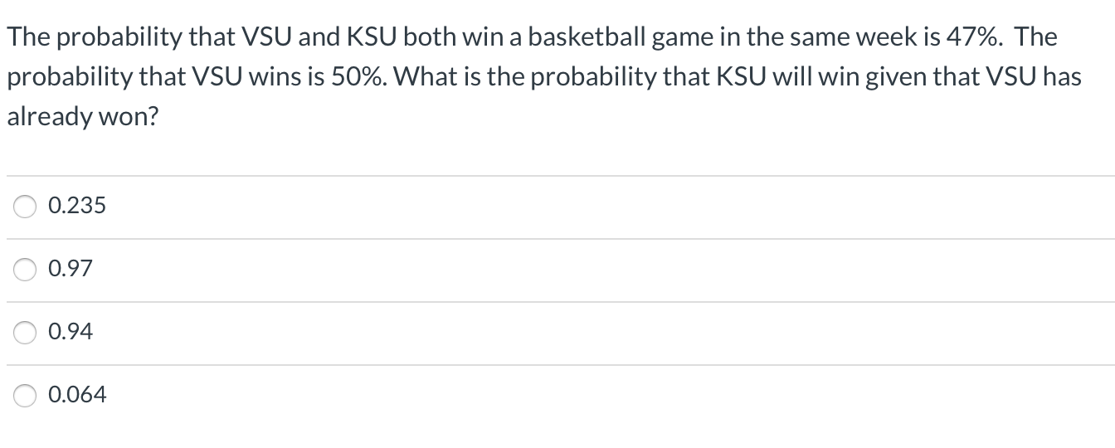Select the 0.235 radio button
The height and width of the screenshot is (448, 1115).
click(x=25, y=207)
